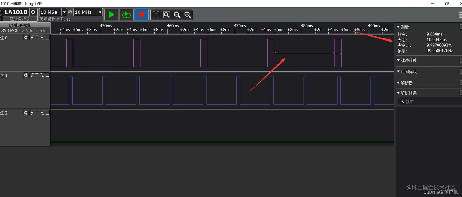Start loop sampling with the circular arrow button
The width and height of the screenshot is (462, 197).
point(126,14)
